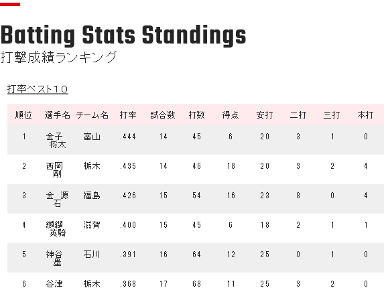The image size is (384, 288).
Task: Click team name 富山 in first row
Action: click(x=92, y=136)
